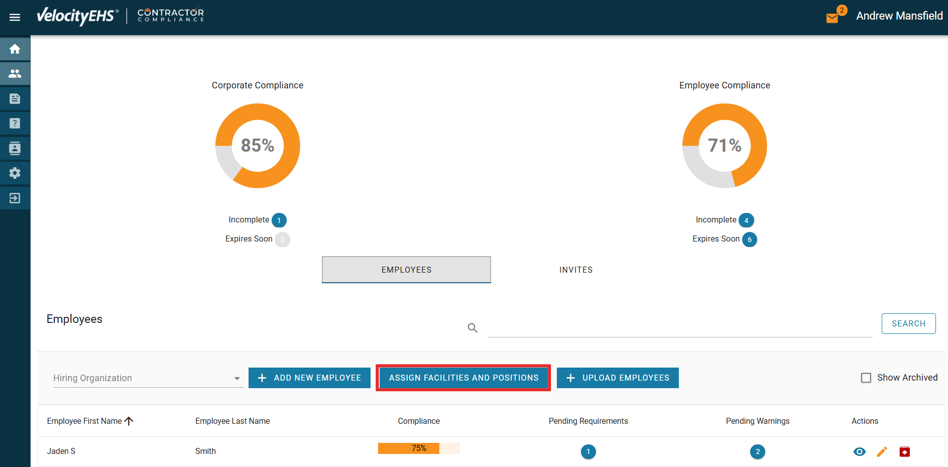The image size is (948, 467).
Task: Sort by Employee First Name arrow
Action: coord(129,421)
